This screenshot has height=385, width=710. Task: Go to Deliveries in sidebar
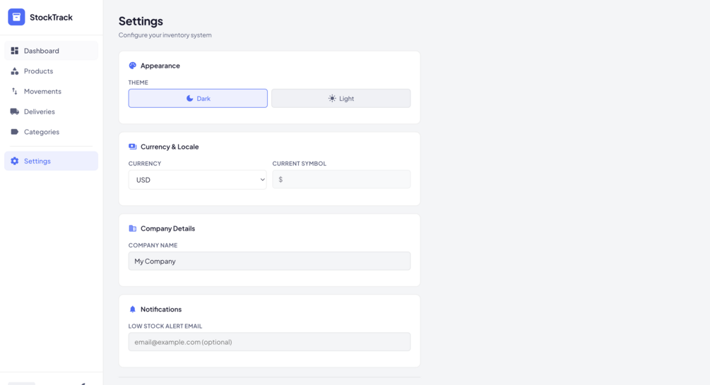click(x=39, y=111)
